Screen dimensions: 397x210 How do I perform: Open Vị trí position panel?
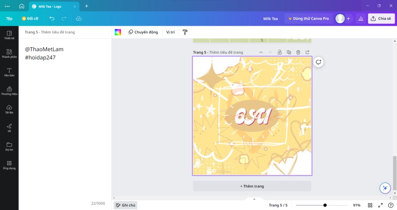pyautogui.click(x=171, y=32)
